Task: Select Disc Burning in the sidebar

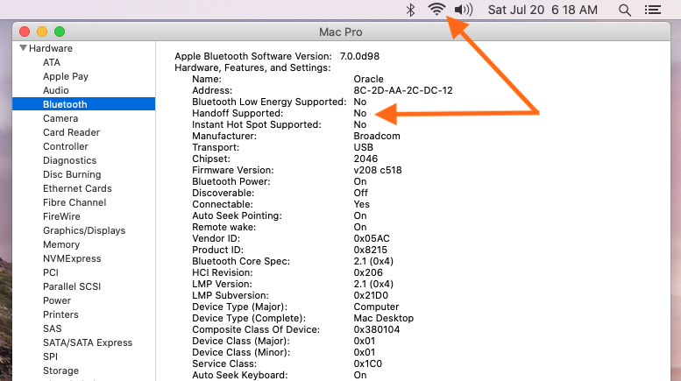Action: point(72,174)
